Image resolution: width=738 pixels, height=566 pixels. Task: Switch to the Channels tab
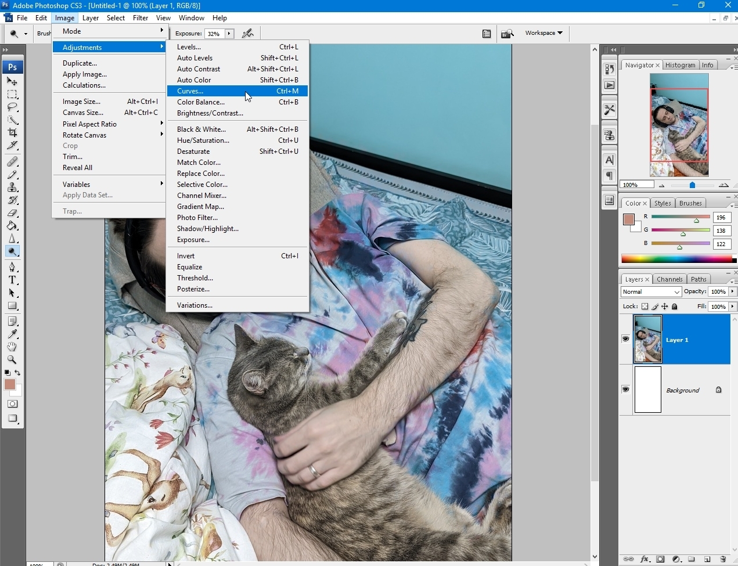[669, 279]
